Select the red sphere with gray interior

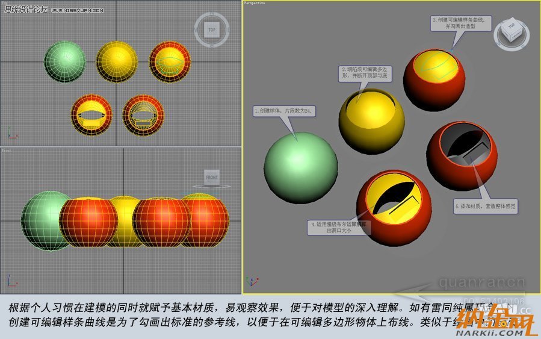462,155
